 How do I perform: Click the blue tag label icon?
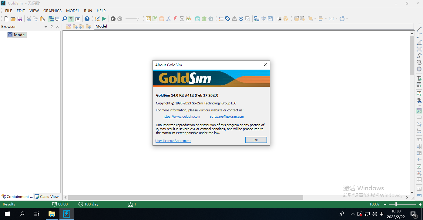coord(228,19)
